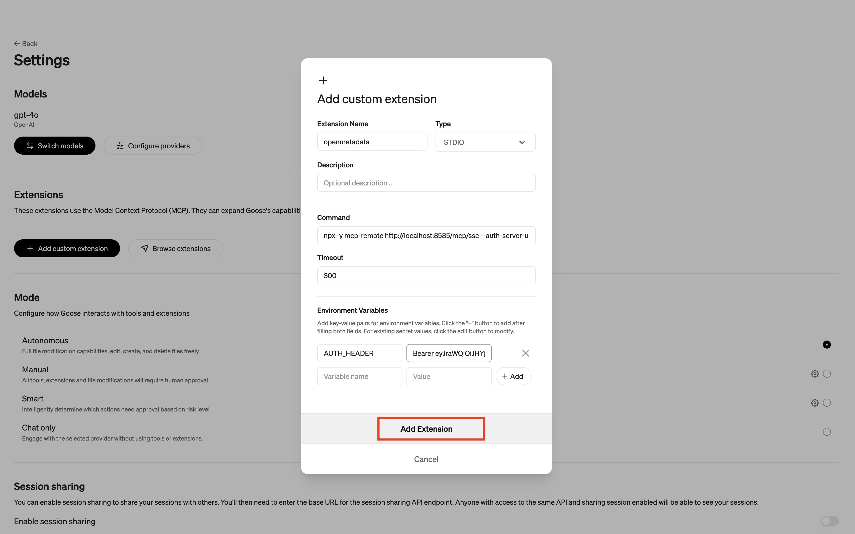Click Cancel to dismiss the dialog

coord(426,459)
